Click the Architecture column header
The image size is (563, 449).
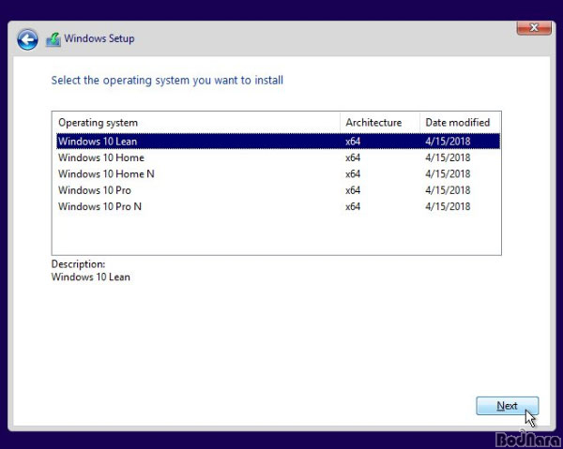coord(373,123)
